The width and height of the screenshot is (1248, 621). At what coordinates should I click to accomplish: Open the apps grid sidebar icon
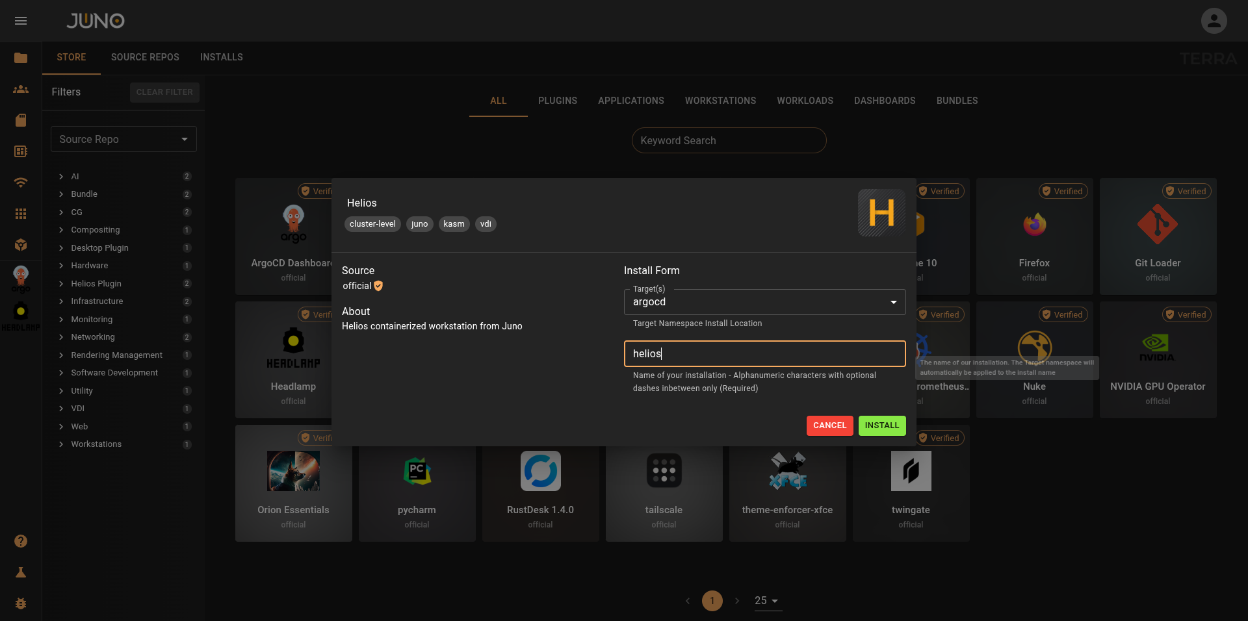click(21, 214)
